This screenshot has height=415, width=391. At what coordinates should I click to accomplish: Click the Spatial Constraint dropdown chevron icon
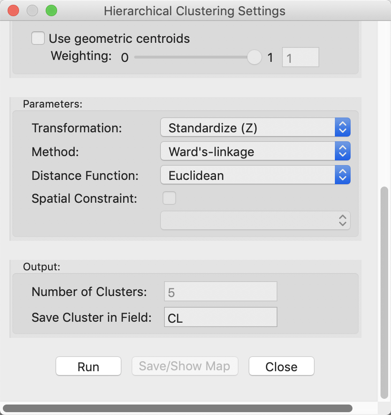(x=342, y=220)
